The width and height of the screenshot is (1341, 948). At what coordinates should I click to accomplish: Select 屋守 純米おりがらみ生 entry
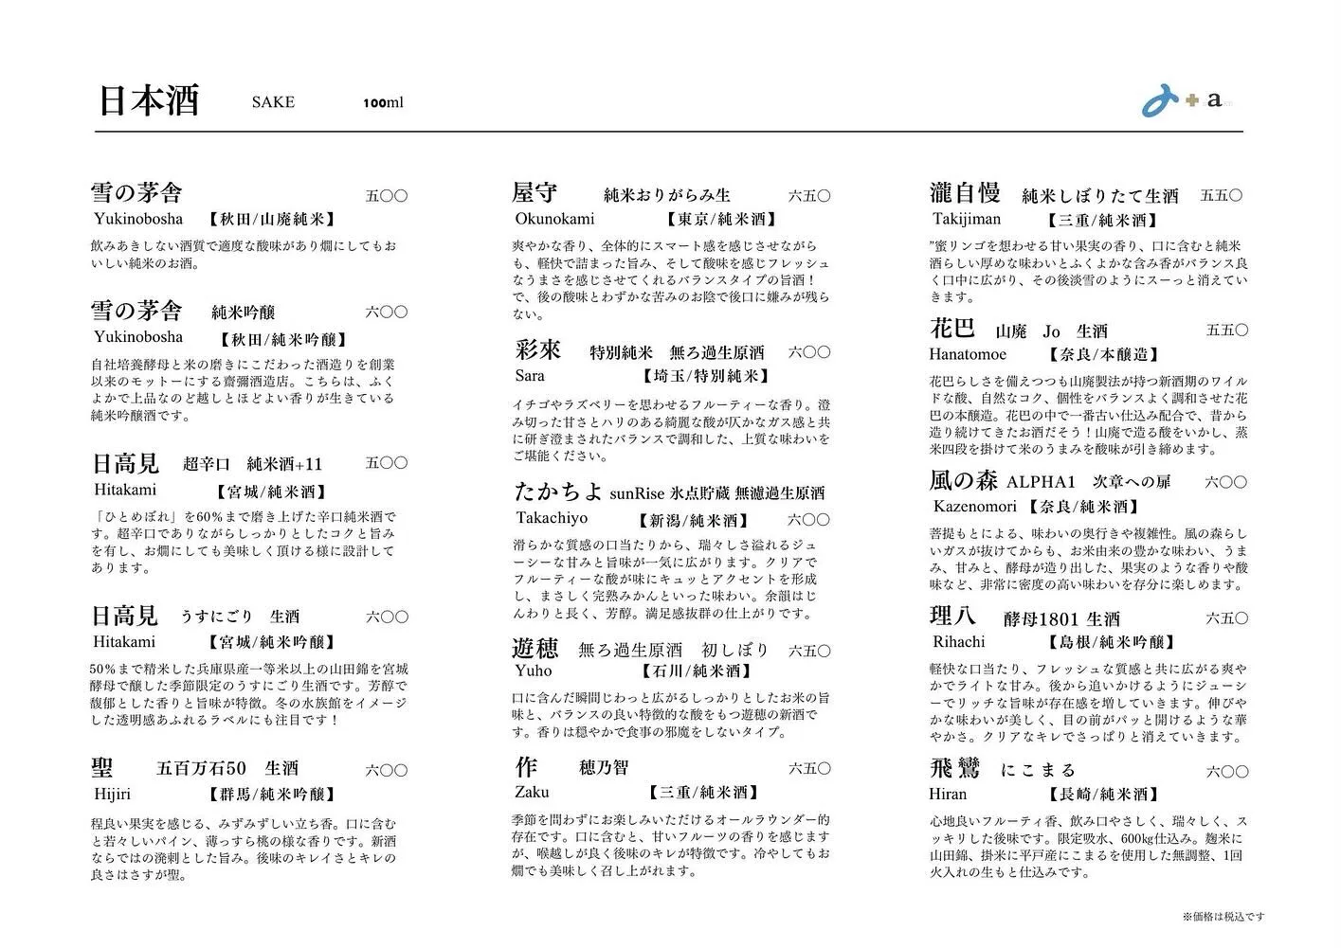[621, 194]
